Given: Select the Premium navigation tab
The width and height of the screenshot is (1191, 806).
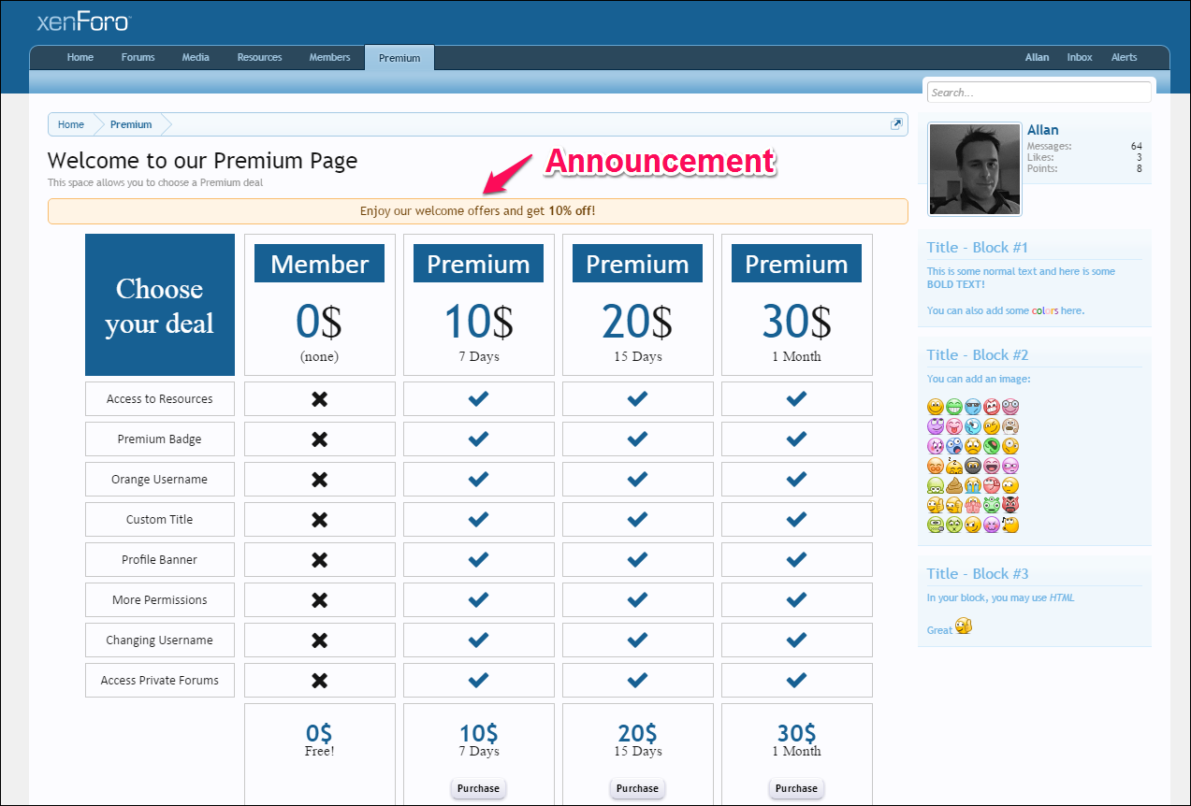Looking at the screenshot, I should click(x=399, y=58).
